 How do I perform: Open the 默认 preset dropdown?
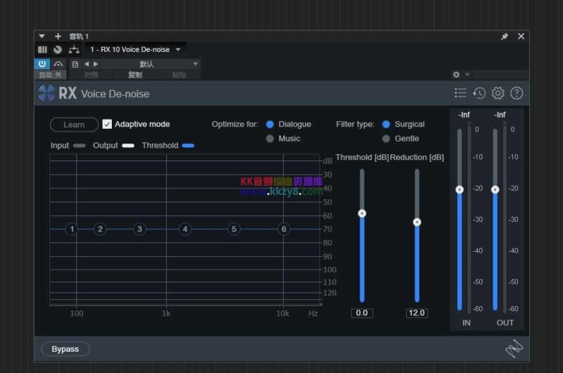point(150,64)
